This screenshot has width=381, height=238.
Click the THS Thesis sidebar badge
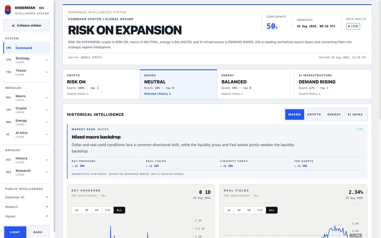click(x=9, y=72)
